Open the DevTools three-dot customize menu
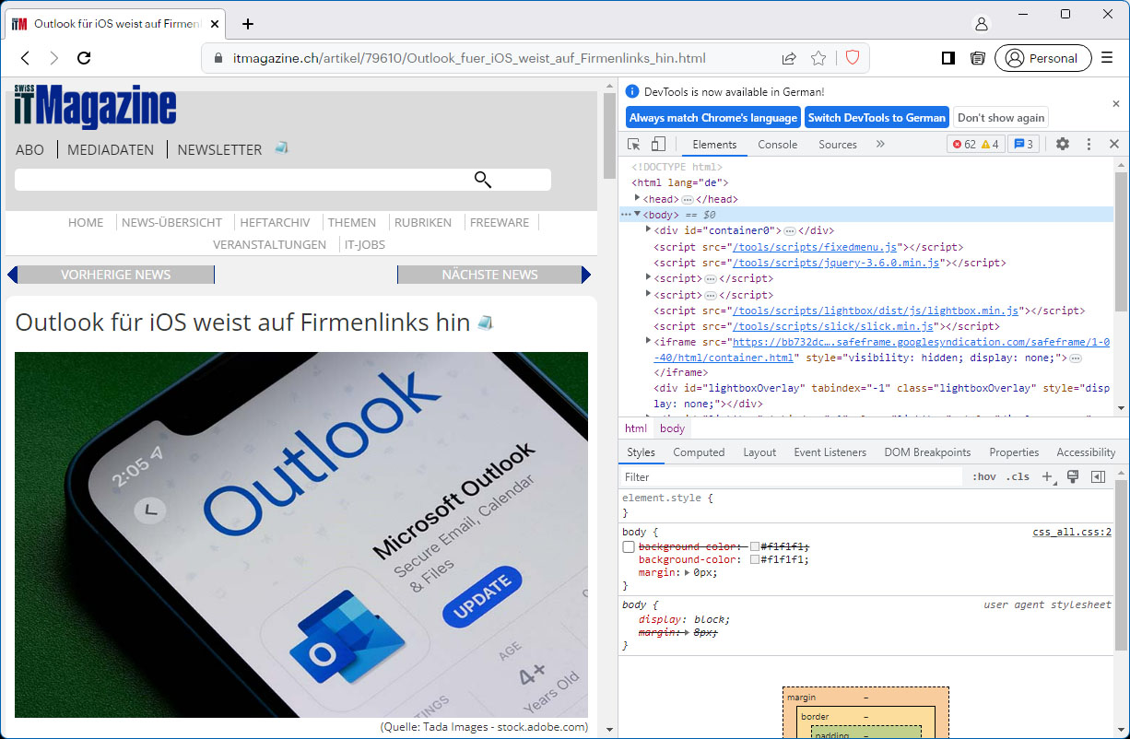1130x739 pixels. pyautogui.click(x=1089, y=144)
